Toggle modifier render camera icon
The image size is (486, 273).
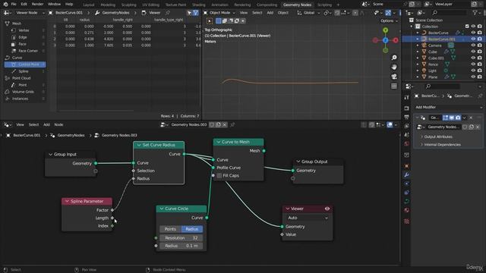click(458, 118)
